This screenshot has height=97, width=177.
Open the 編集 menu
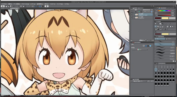point(10,4)
